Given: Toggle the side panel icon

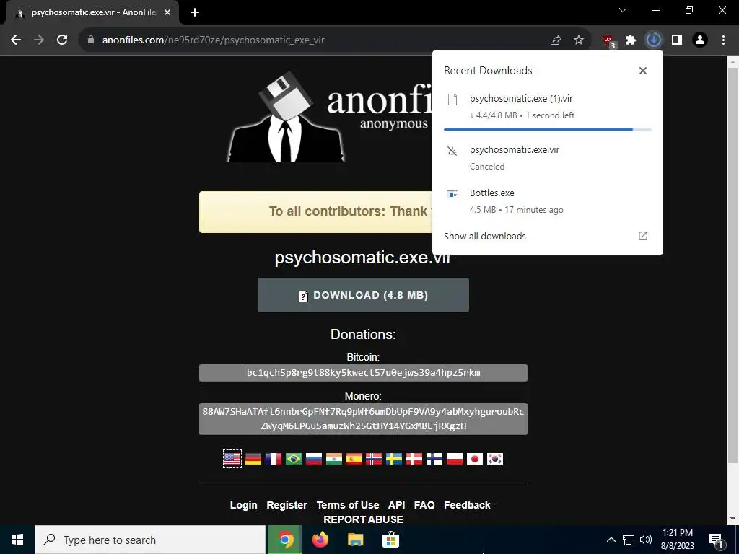Looking at the screenshot, I should 677,40.
